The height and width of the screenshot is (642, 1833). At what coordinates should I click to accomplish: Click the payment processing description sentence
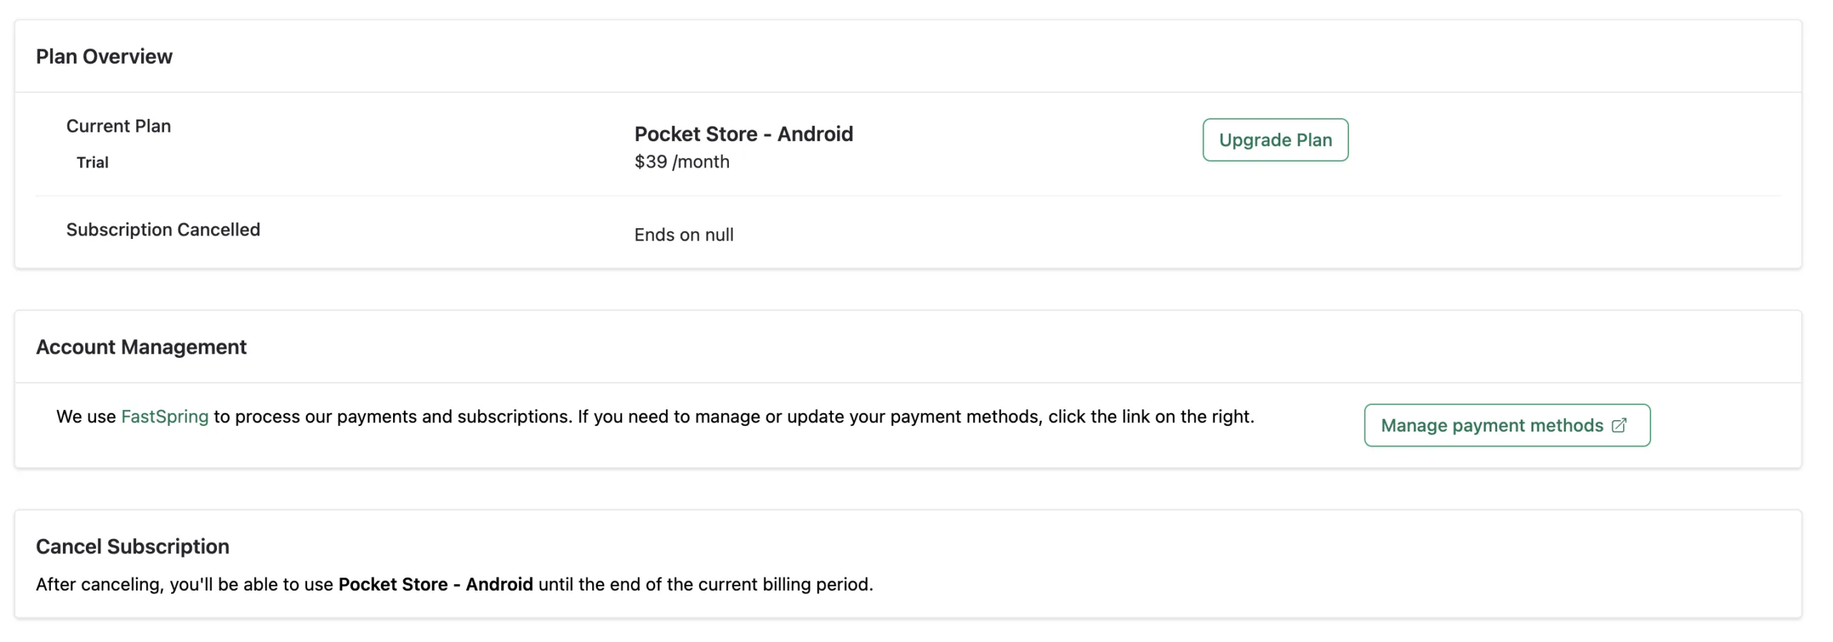click(x=655, y=417)
